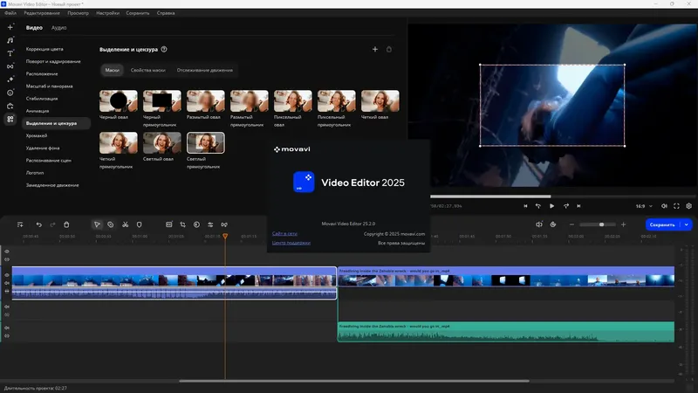This screenshot has width=698, height=393.
Task: Open help question mark next to Выделение и цензура
Action: 164,50
